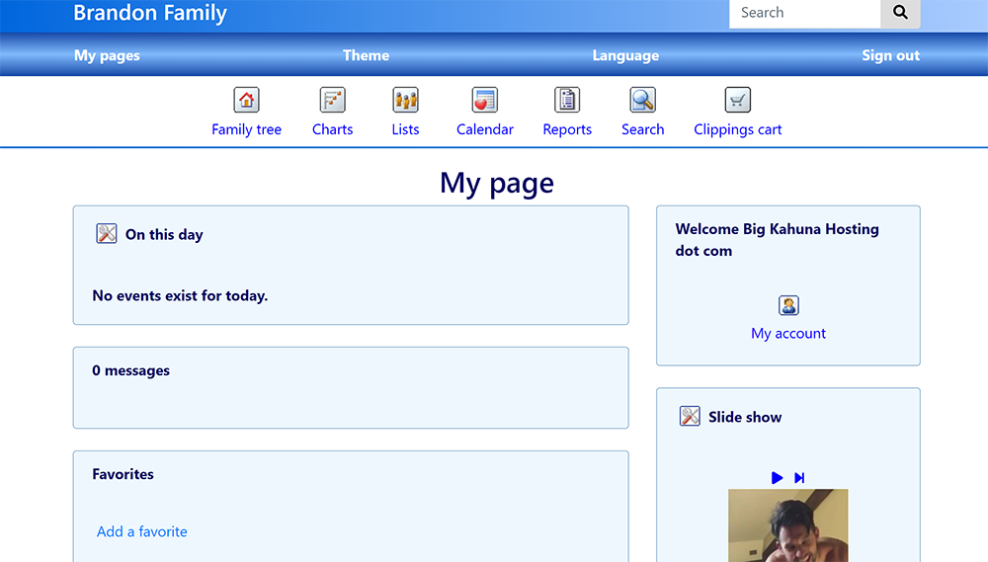Click the My page title
Image resolution: width=988 pixels, height=562 pixels.
point(497,184)
